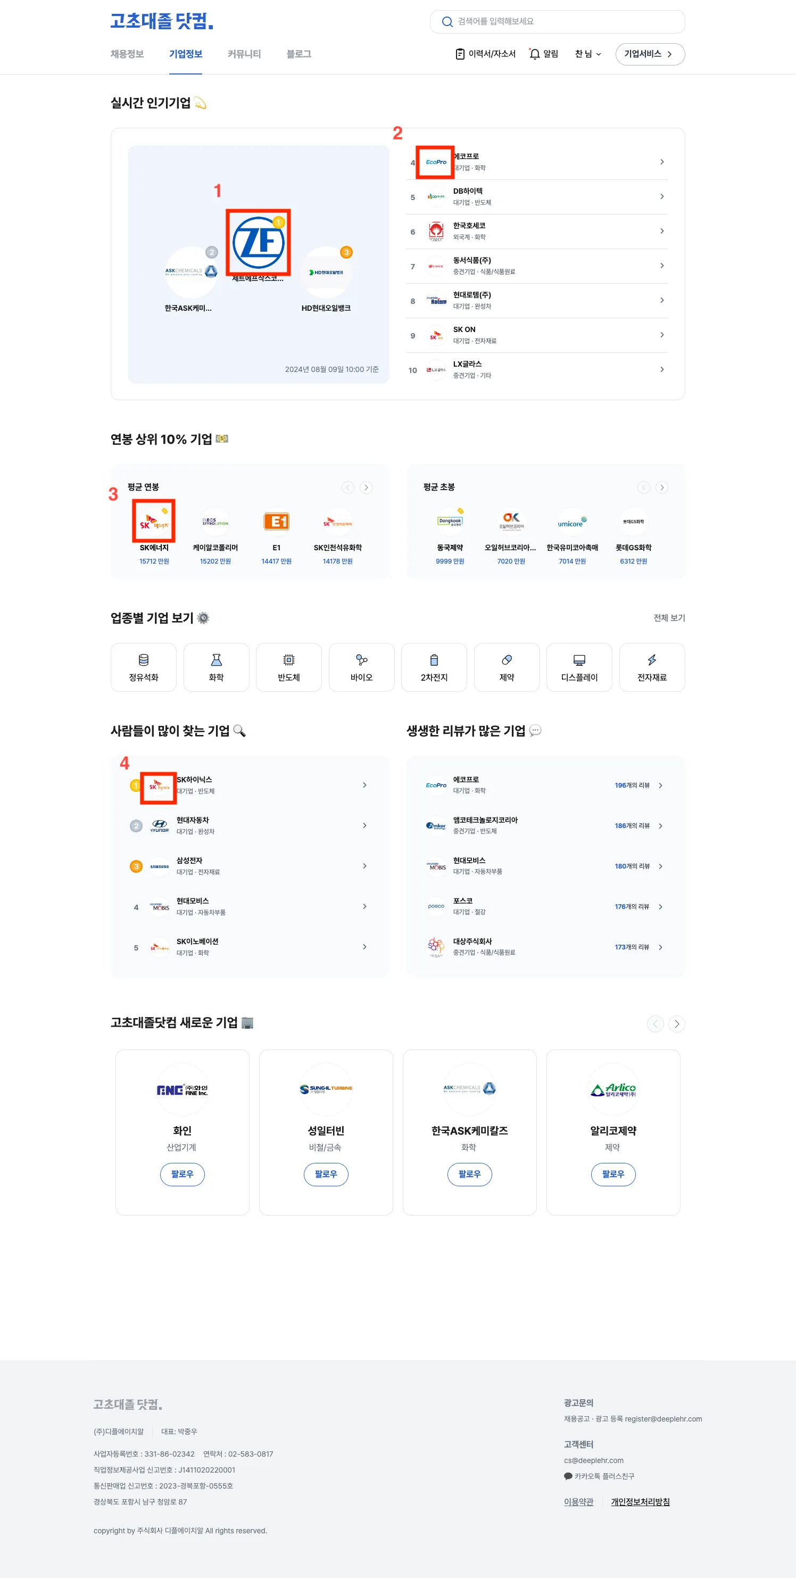Open 이용약관 footer link
Screen dimensions: 796x1578
pos(578,1502)
